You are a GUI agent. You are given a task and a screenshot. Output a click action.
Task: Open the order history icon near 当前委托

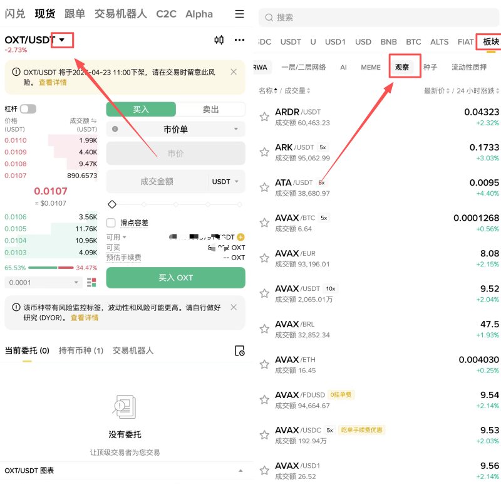(x=239, y=352)
